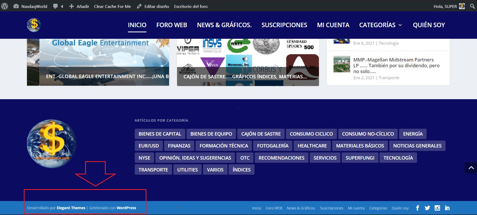Open WordPress footer link
The height and width of the screenshot is (215, 477).
coord(126,208)
